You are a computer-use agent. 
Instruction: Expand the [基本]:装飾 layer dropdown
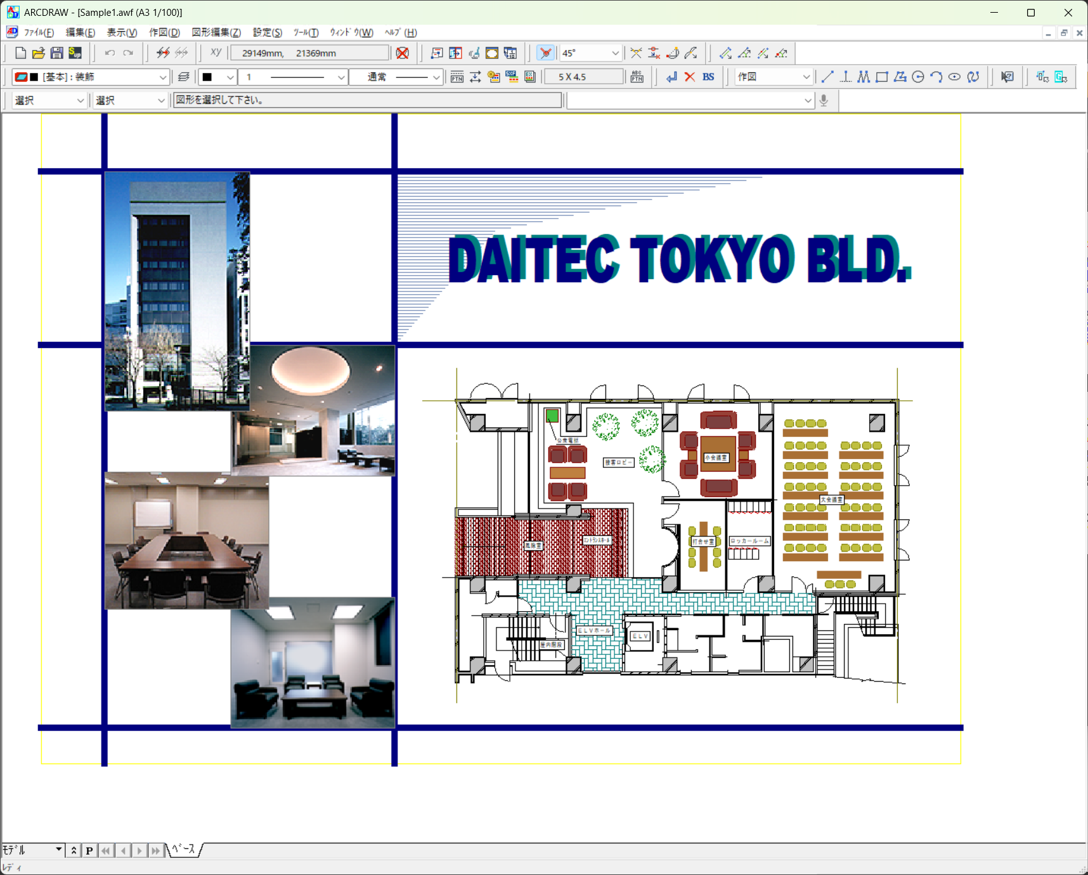[x=162, y=77]
